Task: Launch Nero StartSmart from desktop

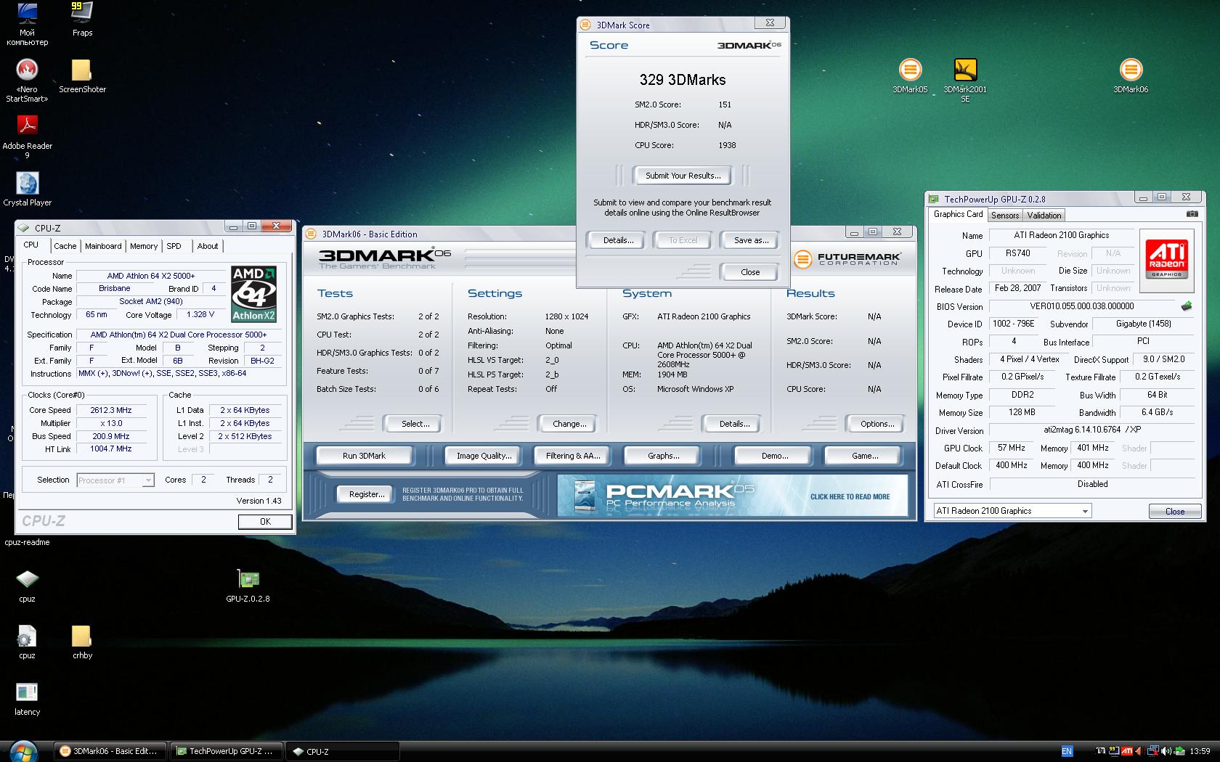Action: 27,80
